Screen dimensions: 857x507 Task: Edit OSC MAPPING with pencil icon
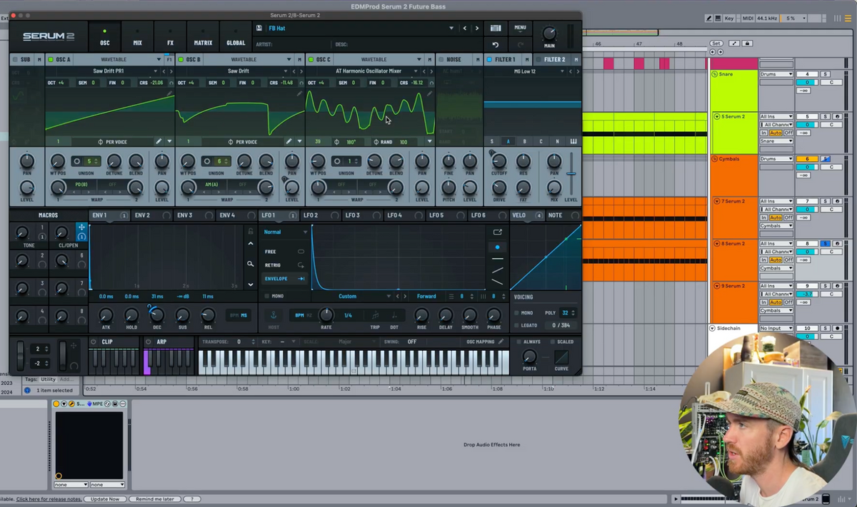[501, 342]
